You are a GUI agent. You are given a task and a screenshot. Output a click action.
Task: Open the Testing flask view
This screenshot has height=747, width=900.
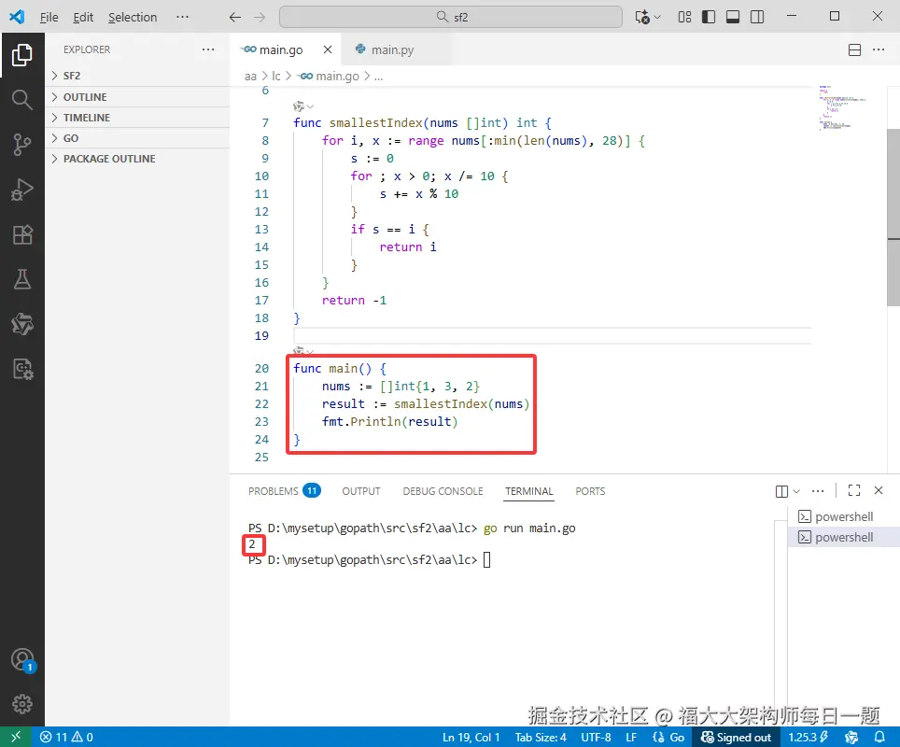coord(21,279)
